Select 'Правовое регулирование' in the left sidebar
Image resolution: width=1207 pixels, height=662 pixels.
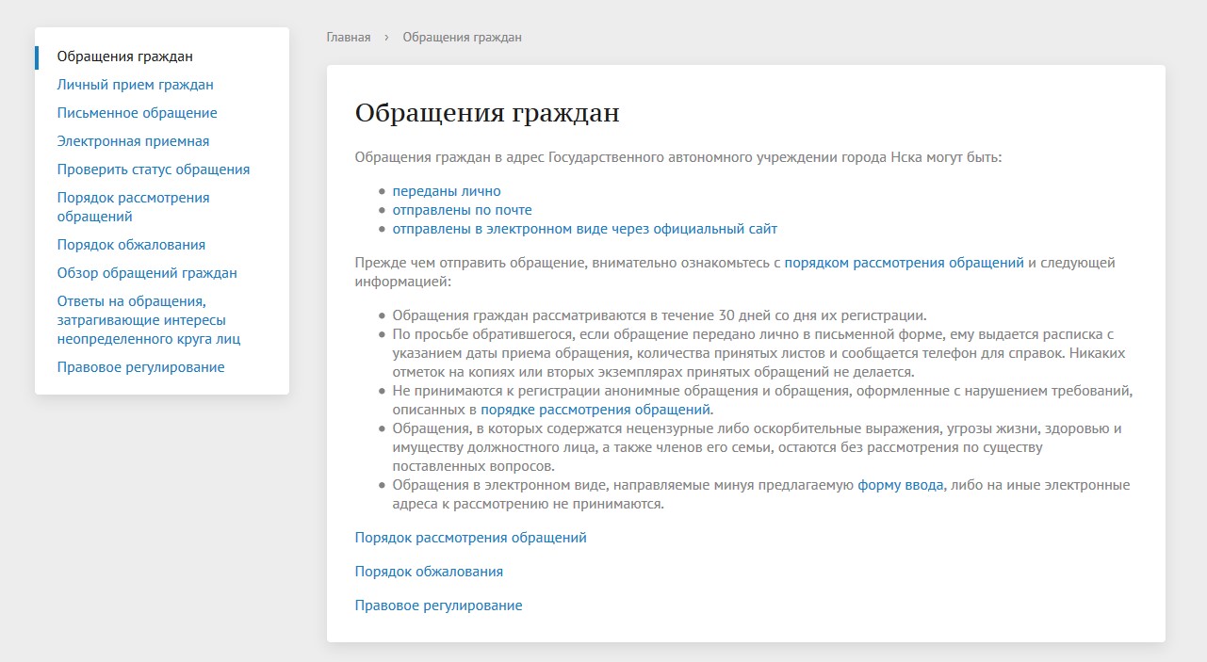[x=140, y=367]
